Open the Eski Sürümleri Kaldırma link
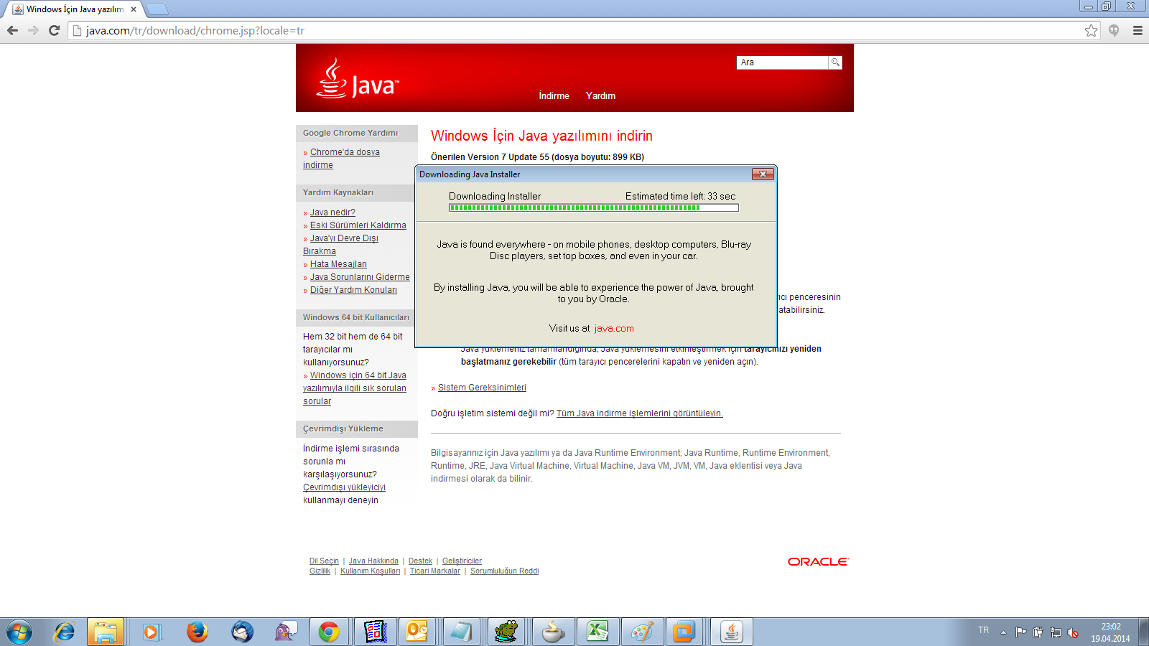Image resolution: width=1149 pixels, height=646 pixels. coord(358,225)
